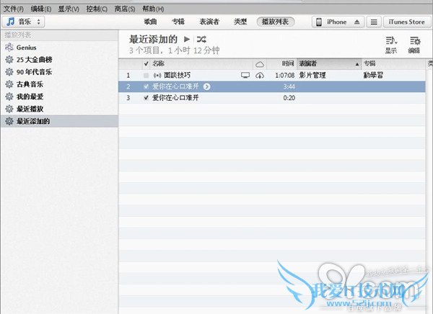The image size is (433, 314).
Task: Click the podcast broadcast icon by 面談技巧
Action: [x=157, y=76]
